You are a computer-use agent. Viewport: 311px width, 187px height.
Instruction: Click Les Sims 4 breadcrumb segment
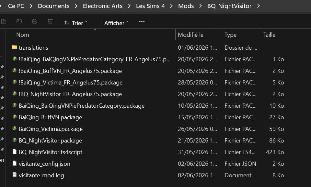[150, 6]
